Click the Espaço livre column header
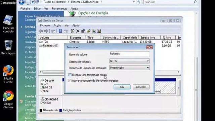Viewport: 215px width, 121px height. pos(149,38)
